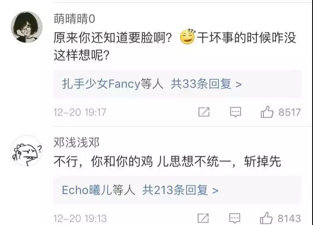Click the chevron after 共213条回复

[x=215, y=191]
